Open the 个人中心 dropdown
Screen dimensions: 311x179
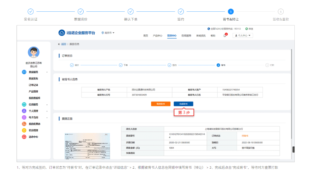click(243, 35)
